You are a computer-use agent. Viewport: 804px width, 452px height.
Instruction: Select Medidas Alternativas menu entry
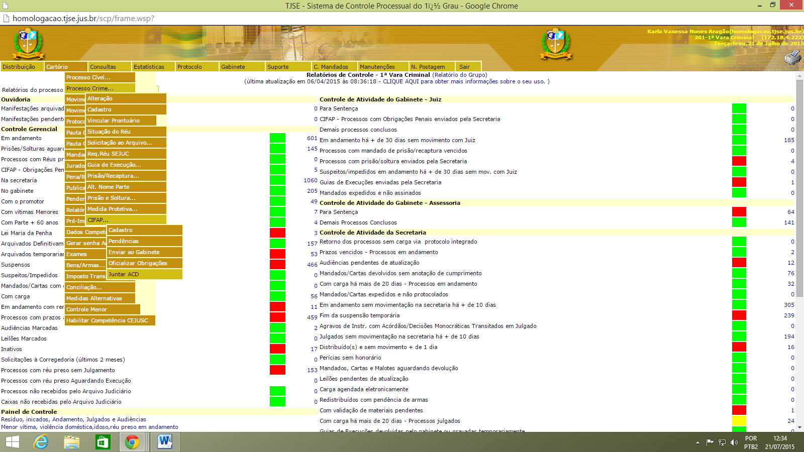[100, 298]
